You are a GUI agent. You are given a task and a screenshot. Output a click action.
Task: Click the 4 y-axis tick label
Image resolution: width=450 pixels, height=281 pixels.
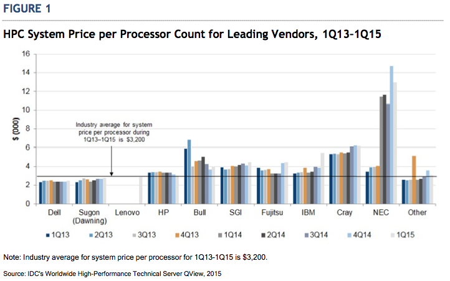[x=27, y=166]
